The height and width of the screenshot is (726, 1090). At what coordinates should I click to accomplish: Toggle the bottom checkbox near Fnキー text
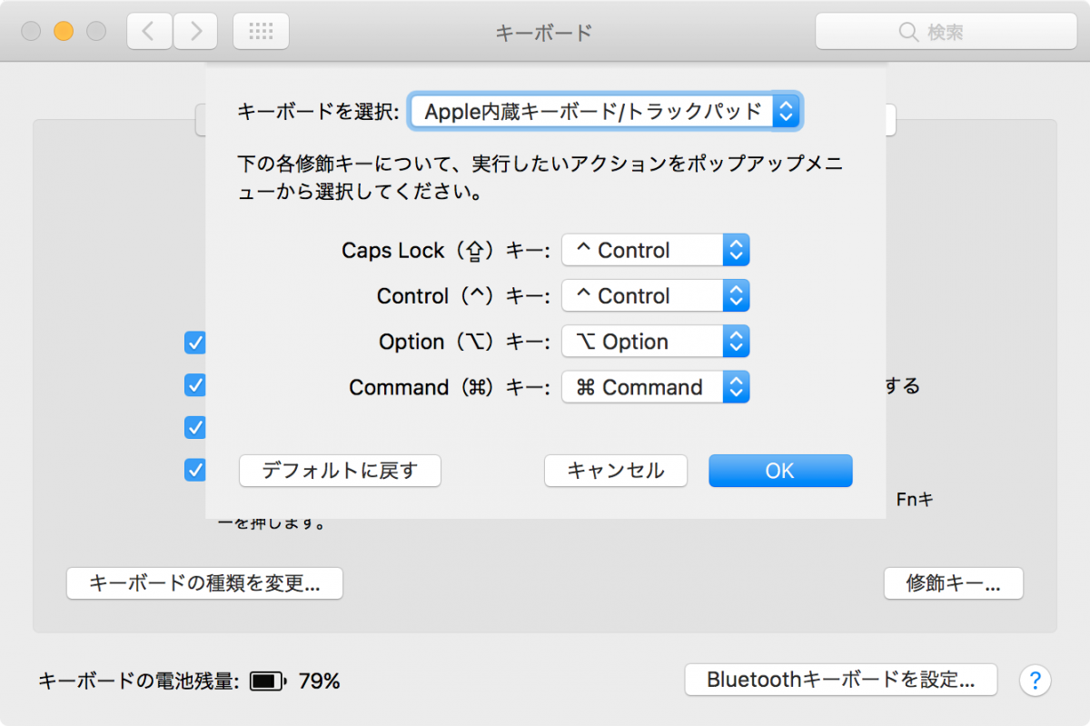pyautogui.click(x=194, y=470)
